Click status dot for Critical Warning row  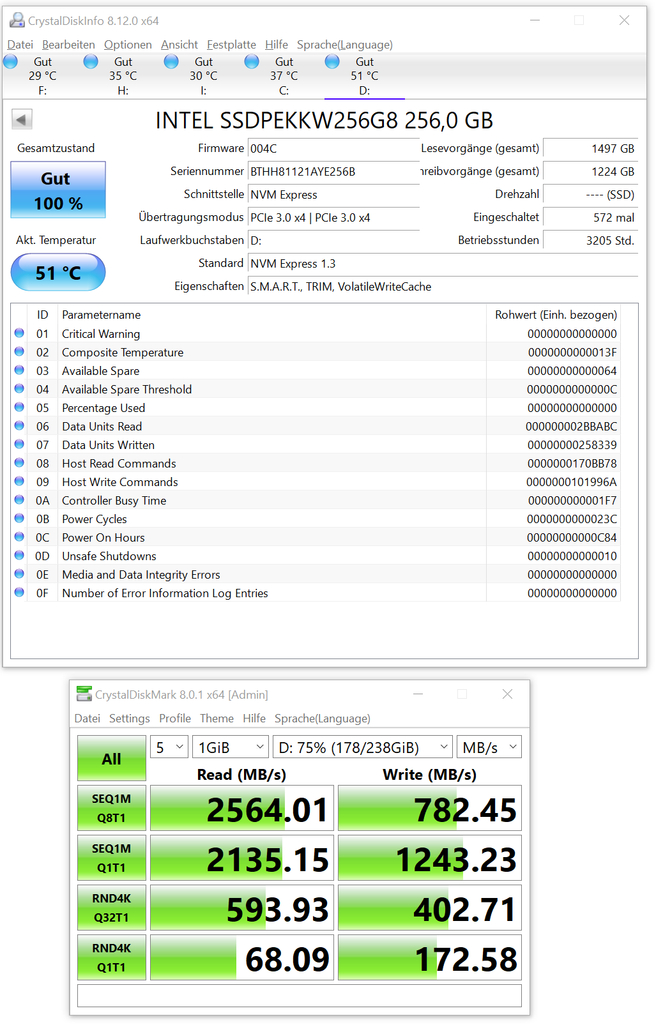[19, 333]
